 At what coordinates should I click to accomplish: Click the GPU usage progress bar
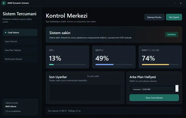114,65
